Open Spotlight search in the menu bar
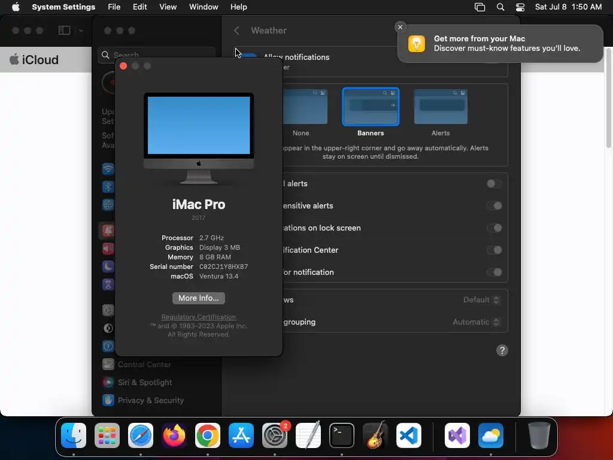This screenshot has height=460, width=613. [x=500, y=7]
